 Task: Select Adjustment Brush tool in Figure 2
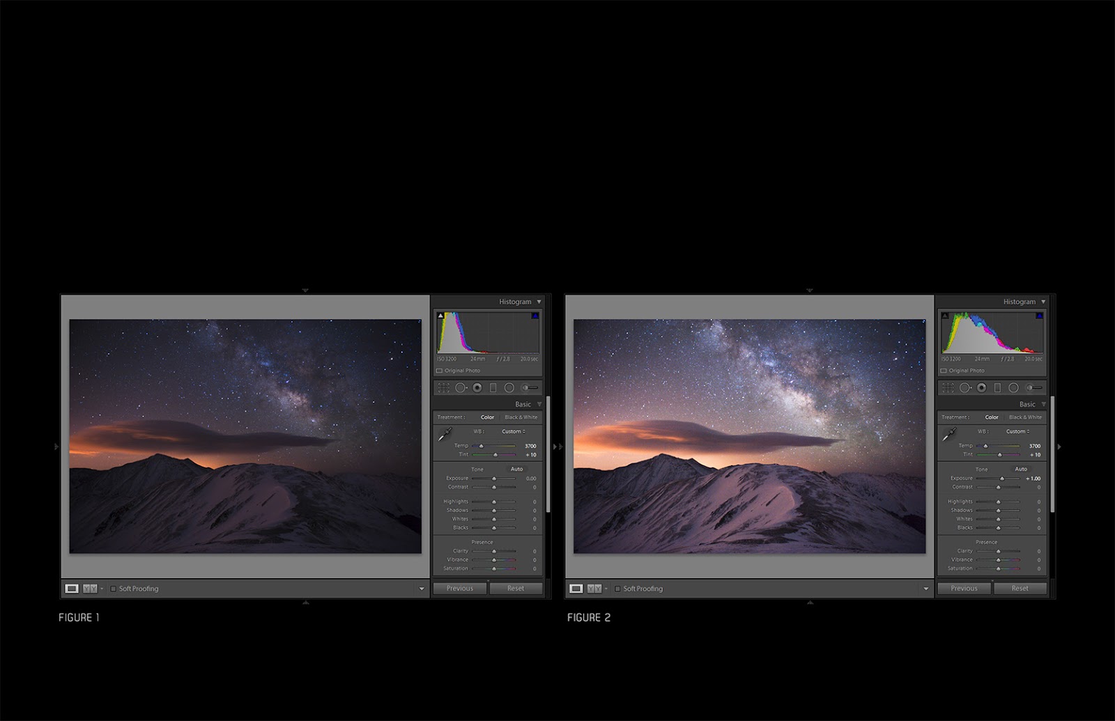1034,387
